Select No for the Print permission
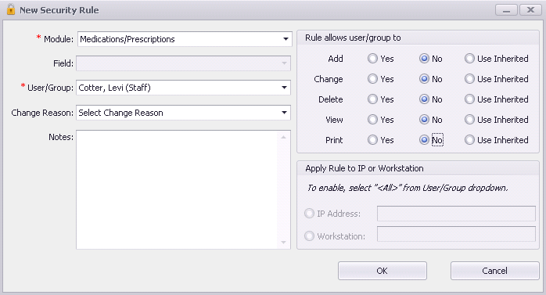 point(424,140)
